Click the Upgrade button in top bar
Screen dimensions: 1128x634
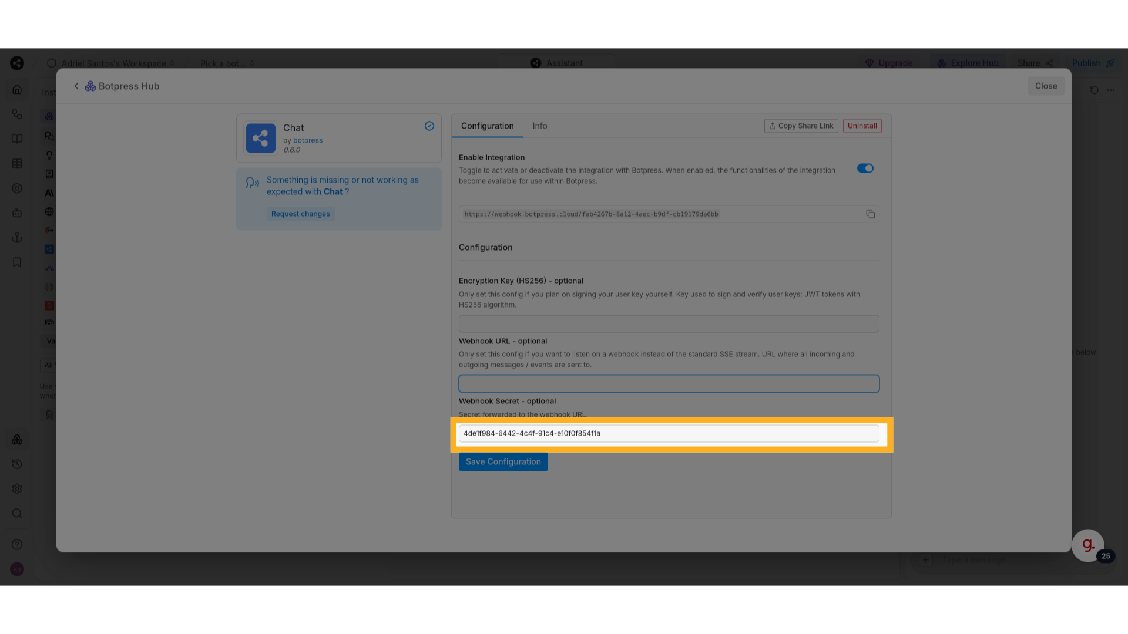[x=889, y=63]
